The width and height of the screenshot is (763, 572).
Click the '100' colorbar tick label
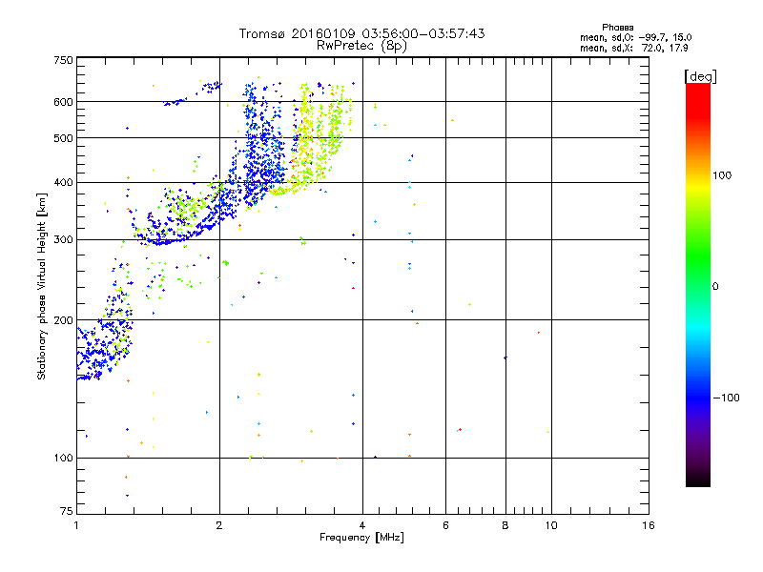point(722,175)
